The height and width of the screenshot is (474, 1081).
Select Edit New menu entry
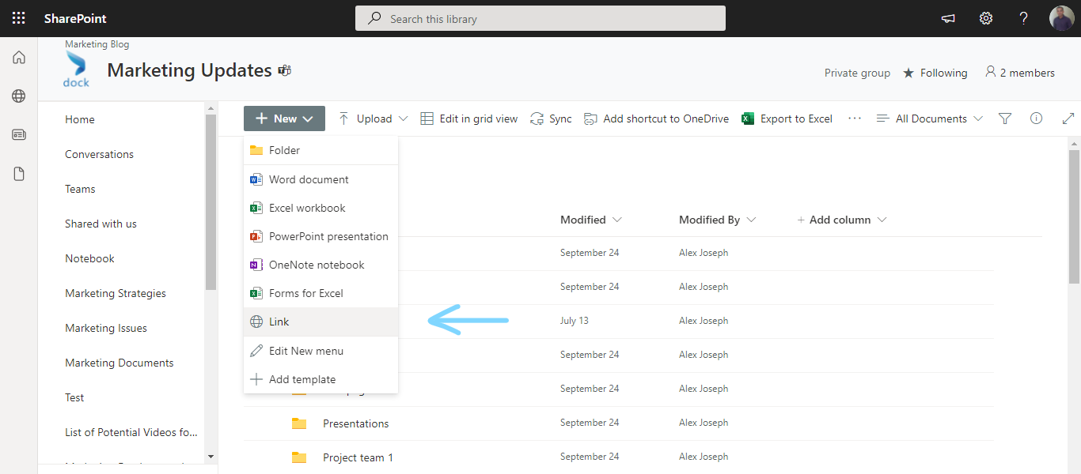click(x=307, y=350)
